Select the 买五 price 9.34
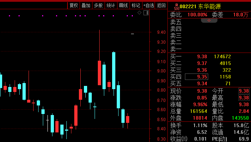 pyautogui.click(x=202, y=83)
